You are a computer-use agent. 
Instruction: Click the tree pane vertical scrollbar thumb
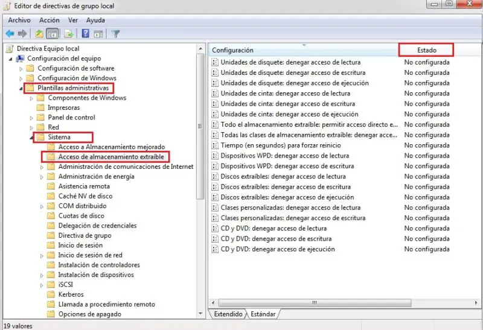tap(200, 126)
